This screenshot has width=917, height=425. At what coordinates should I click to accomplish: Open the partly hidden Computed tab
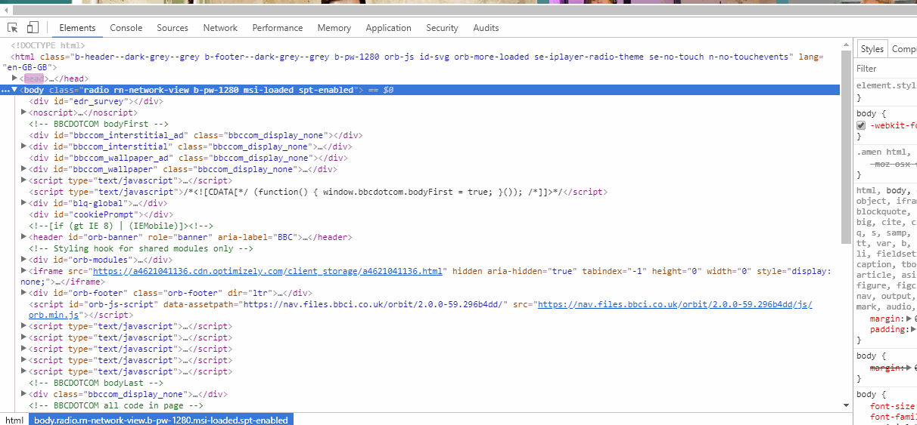pyautogui.click(x=903, y=49)
